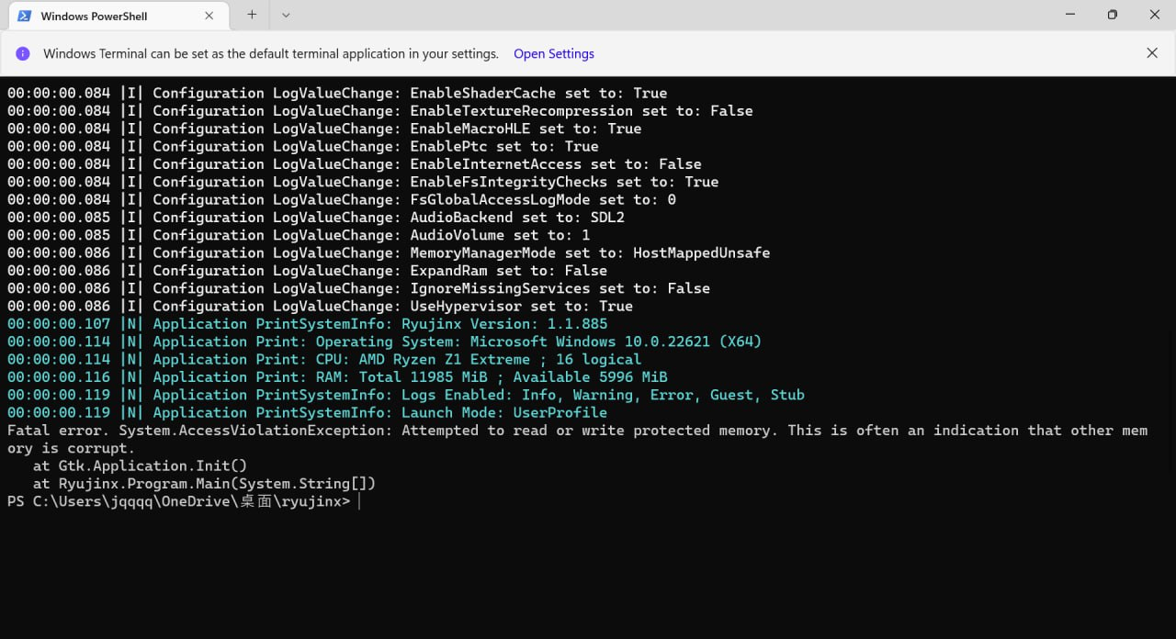Click the empty terminal area below the prompt
This screenshot has width=1176, height=639.
tap(588, 569)
